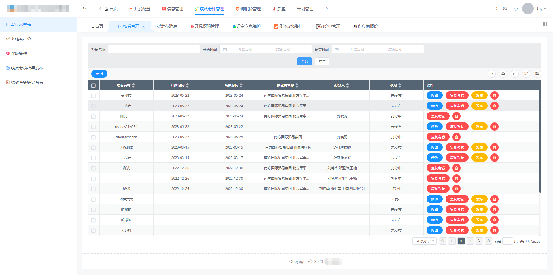Check the 阿萨大大 row checkbox
Image resolution: width=553 pixels, height=275 pixels.
93,200
